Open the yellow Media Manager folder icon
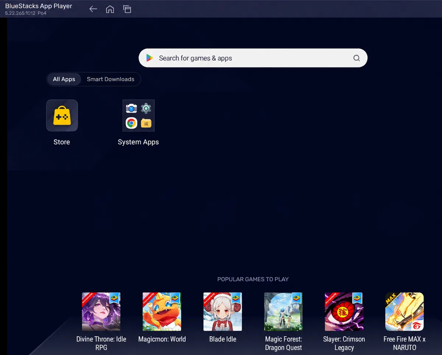The height and width of the screenshot is (355, 442). click(x=146, y=123)
